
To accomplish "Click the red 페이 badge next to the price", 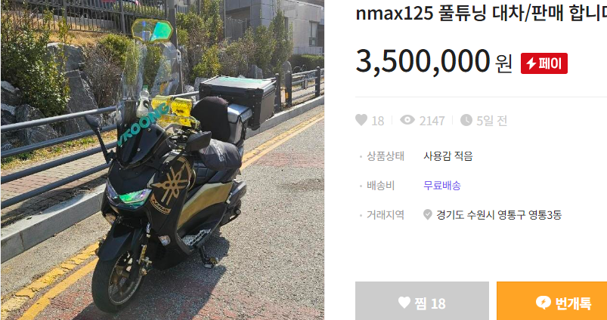I will (544, 63).
